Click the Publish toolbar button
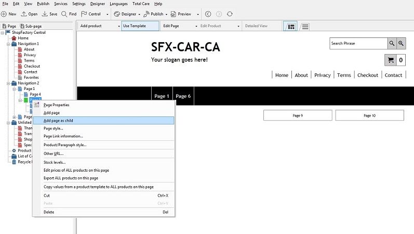The height and width of the screenshot is (234, 414). click(x=153, y=14)
